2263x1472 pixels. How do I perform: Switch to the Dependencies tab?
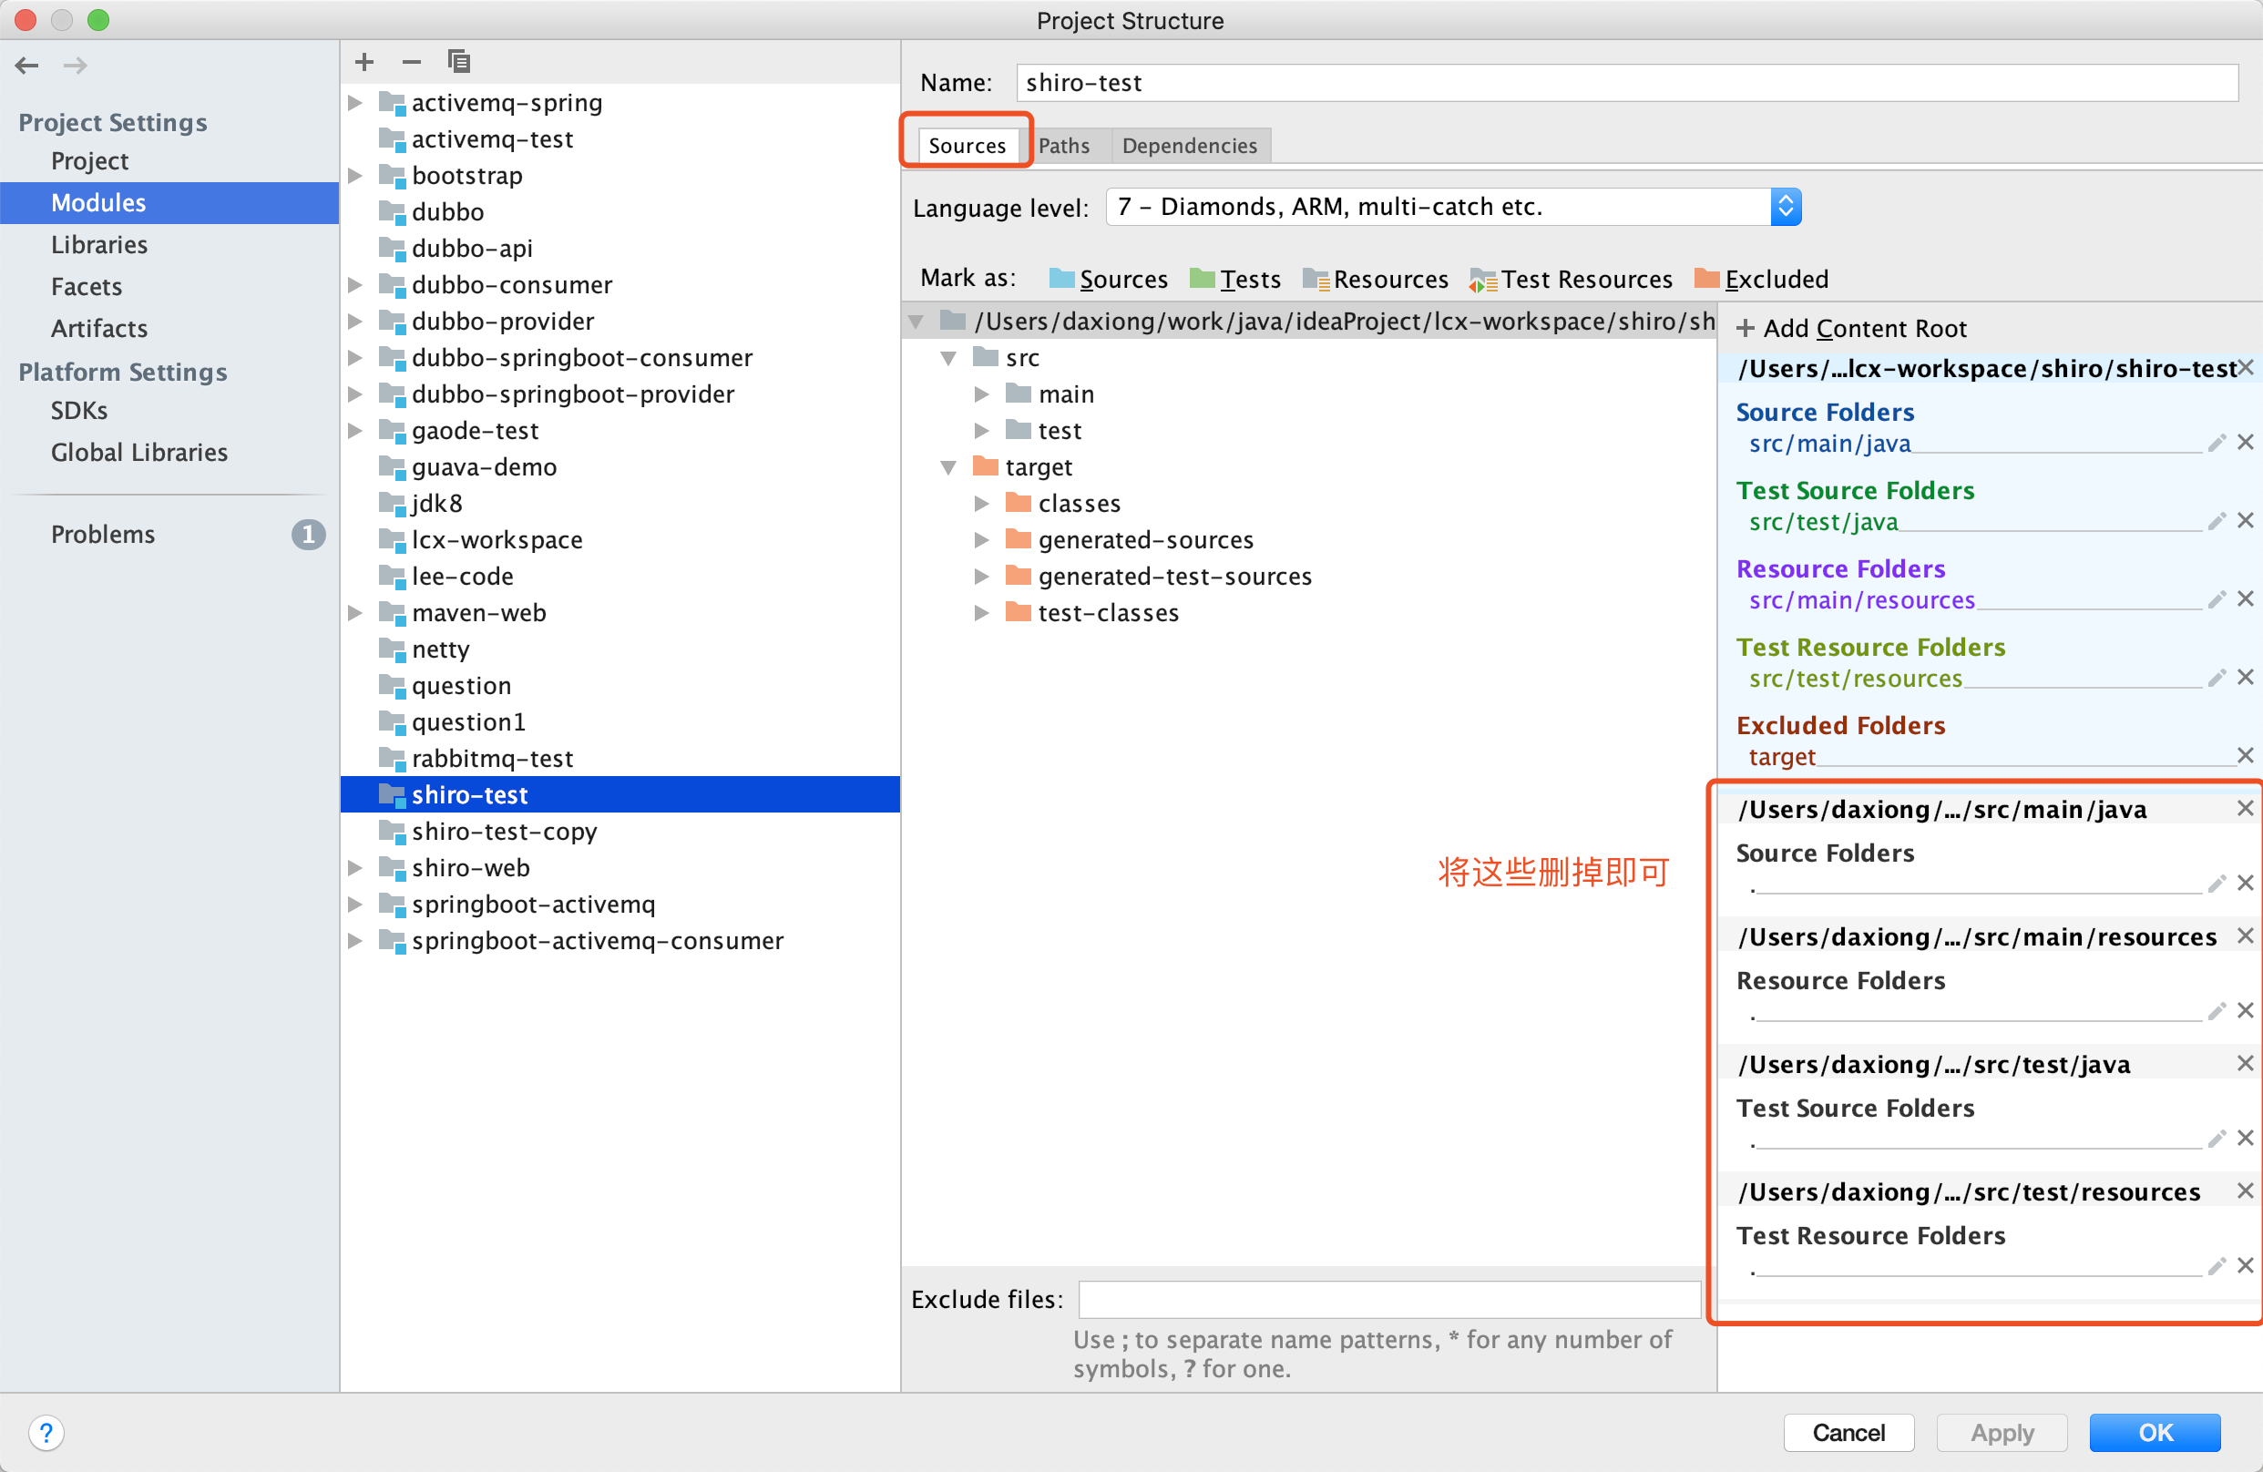tap(1189, 146)
